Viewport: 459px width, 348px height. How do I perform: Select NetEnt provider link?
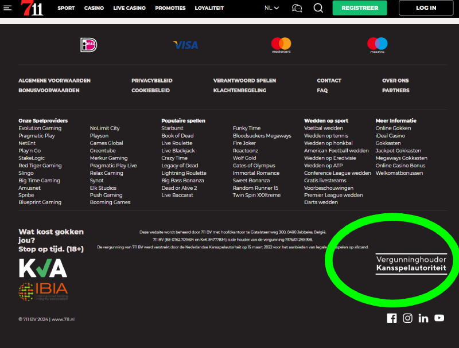tap(27, 143)
